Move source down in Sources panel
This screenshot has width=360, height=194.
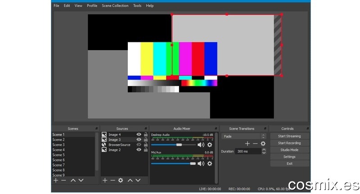click(138, 180)
